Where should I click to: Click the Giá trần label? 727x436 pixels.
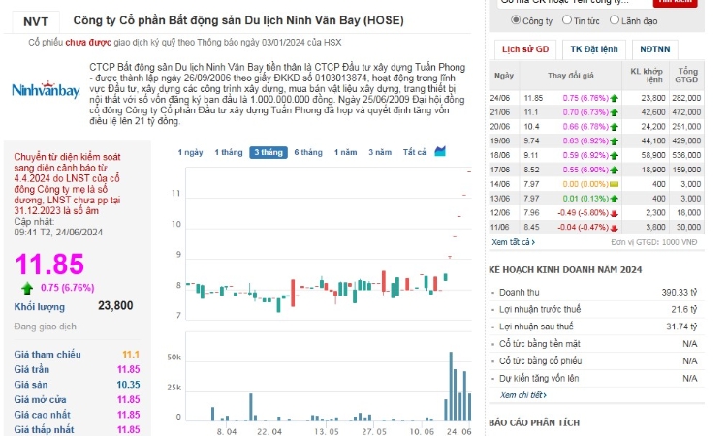coord(32,369)
